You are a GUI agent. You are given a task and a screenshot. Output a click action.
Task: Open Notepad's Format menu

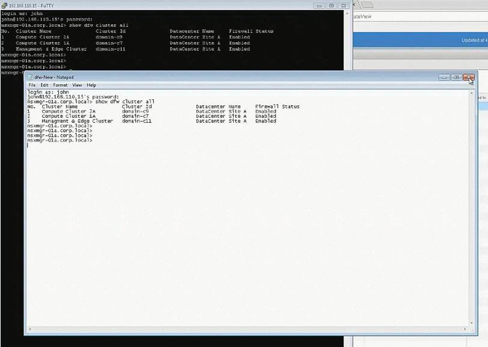(x=60, y=85)
